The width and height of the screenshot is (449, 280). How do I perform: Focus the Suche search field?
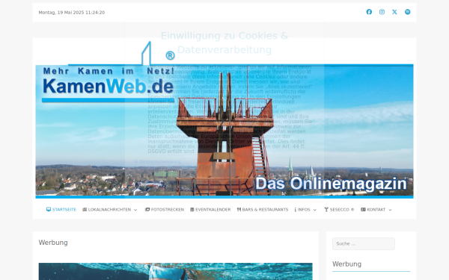364,244
